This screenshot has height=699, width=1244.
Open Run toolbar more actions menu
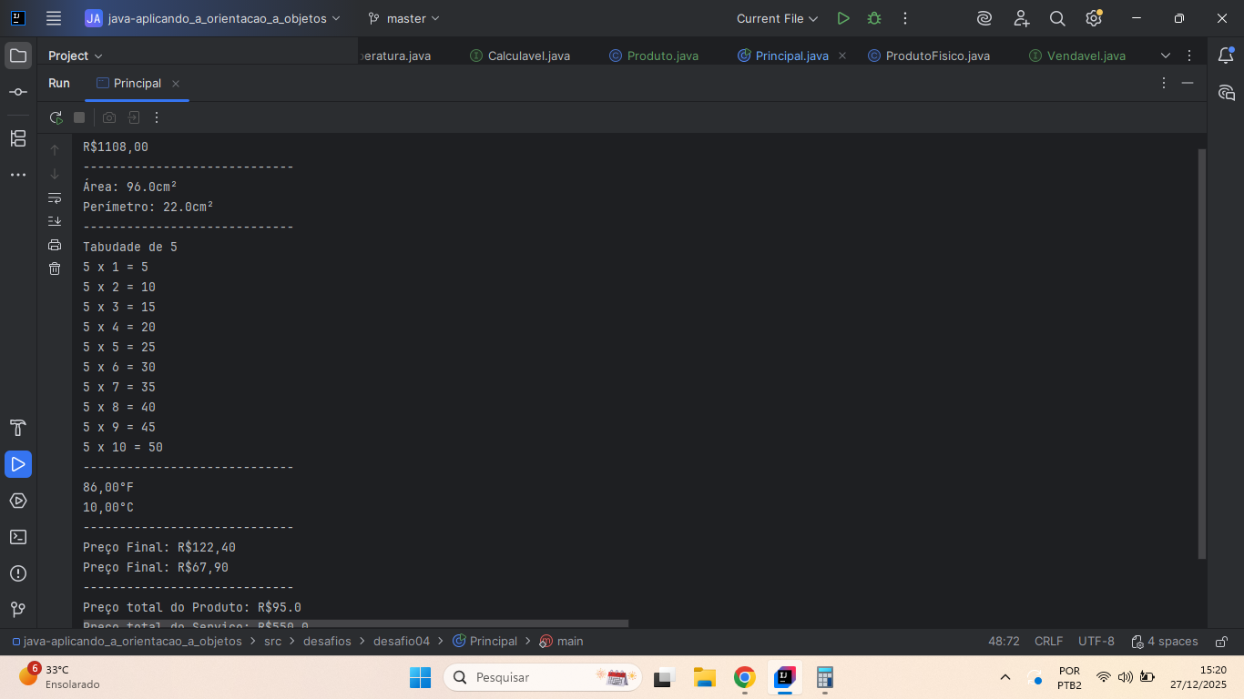157,117
